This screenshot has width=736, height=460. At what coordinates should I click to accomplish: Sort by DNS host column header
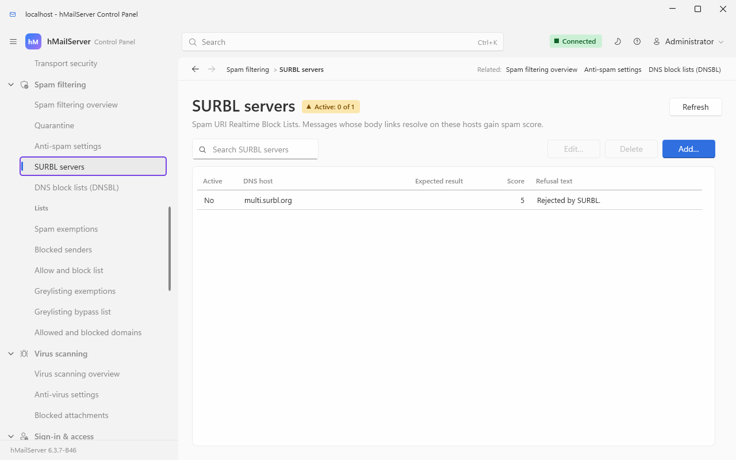(x=258, y=181)
